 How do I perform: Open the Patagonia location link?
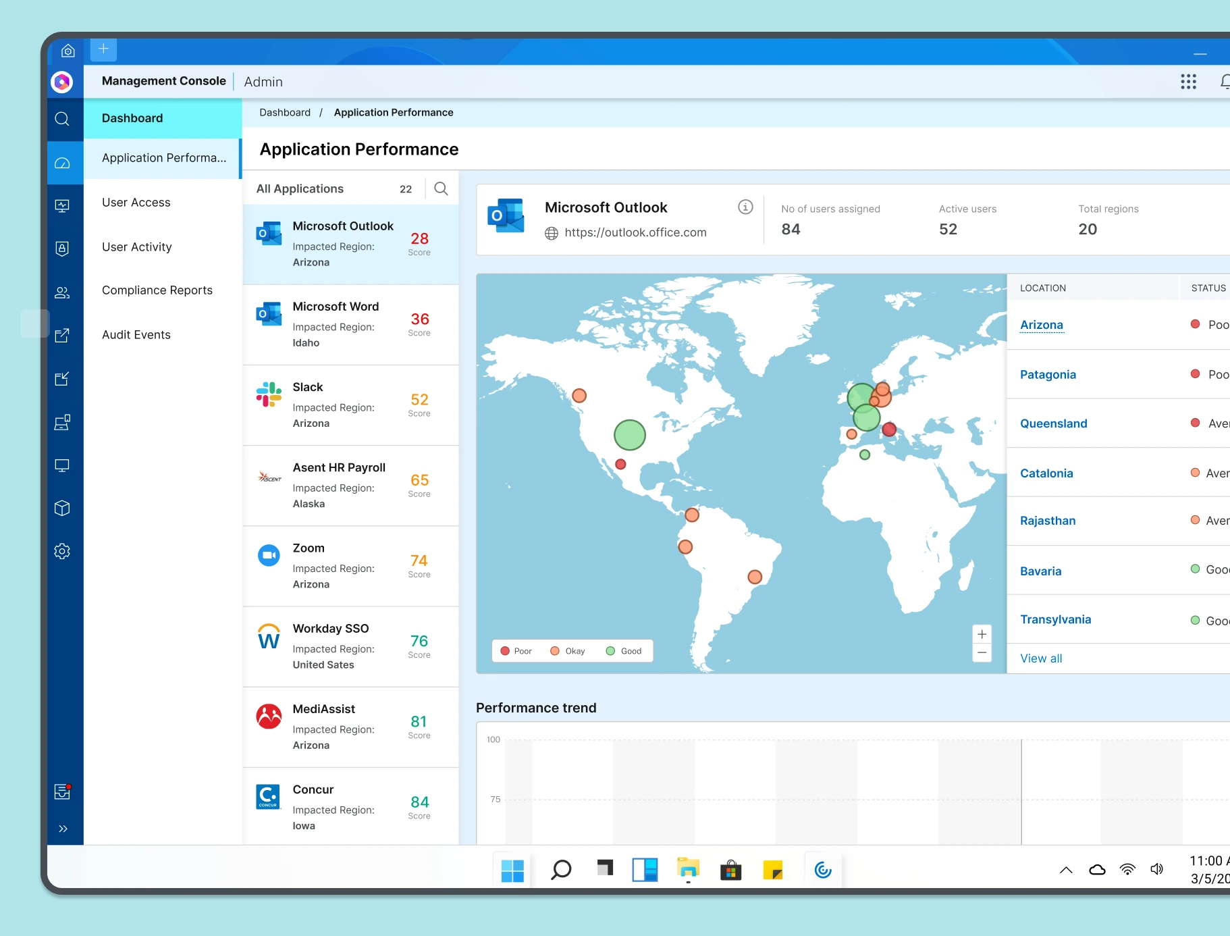1048,374
